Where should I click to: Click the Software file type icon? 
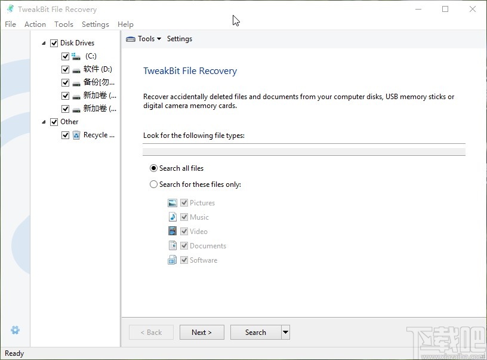pos(172,260)
